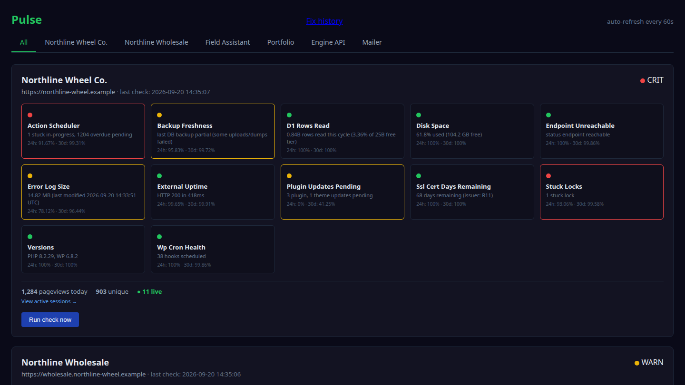The image size is (685, 385).
Task: Click the Endpoint Unreachable card title
Action: coord(580,125)
